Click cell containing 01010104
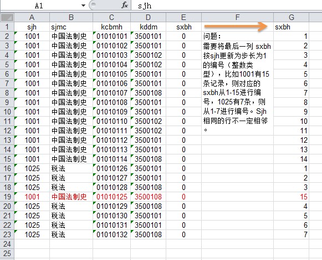The width and height of the screenshot is (322, 260). 111,64
